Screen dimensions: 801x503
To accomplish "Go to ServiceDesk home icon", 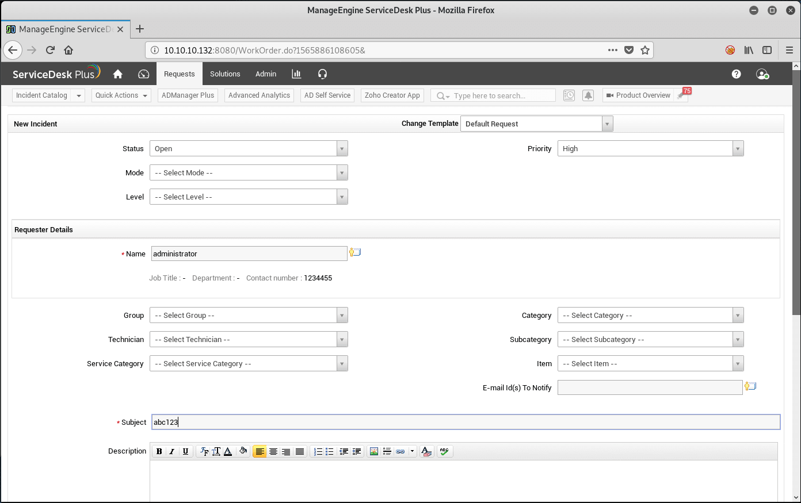I will click(x=118, y=74).
